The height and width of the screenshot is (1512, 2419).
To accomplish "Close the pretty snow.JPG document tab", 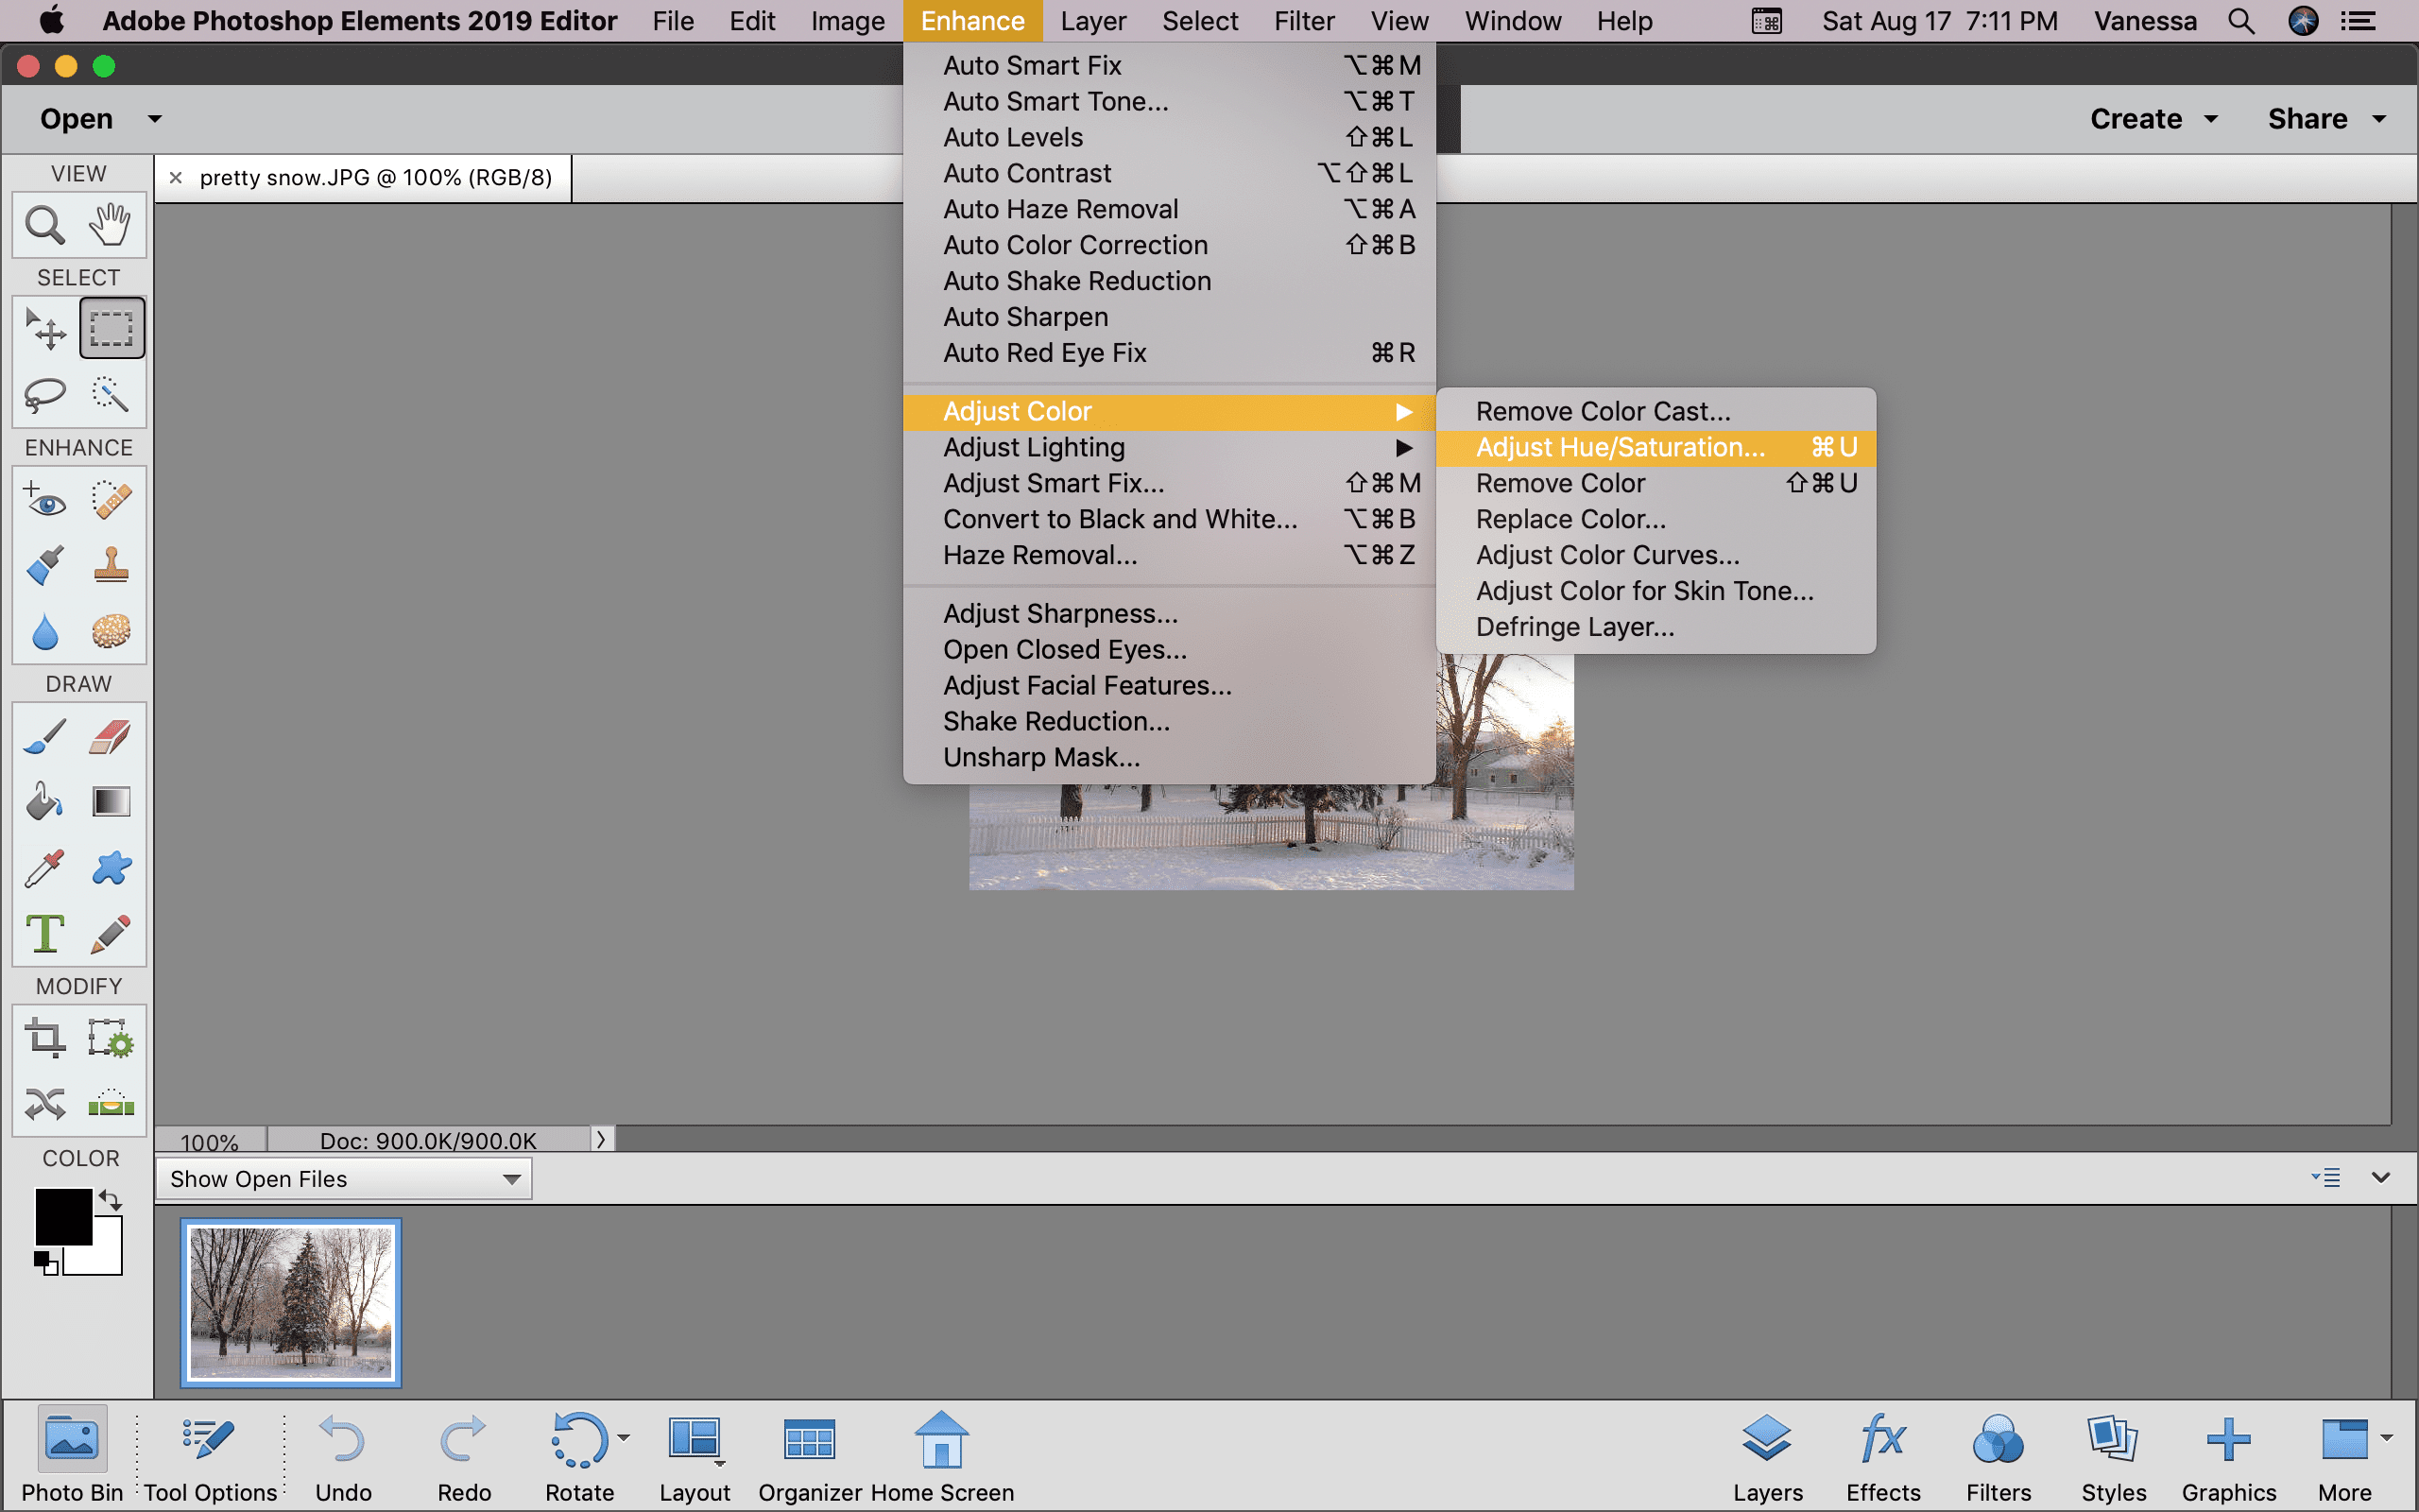I will [x=176, y=178].
